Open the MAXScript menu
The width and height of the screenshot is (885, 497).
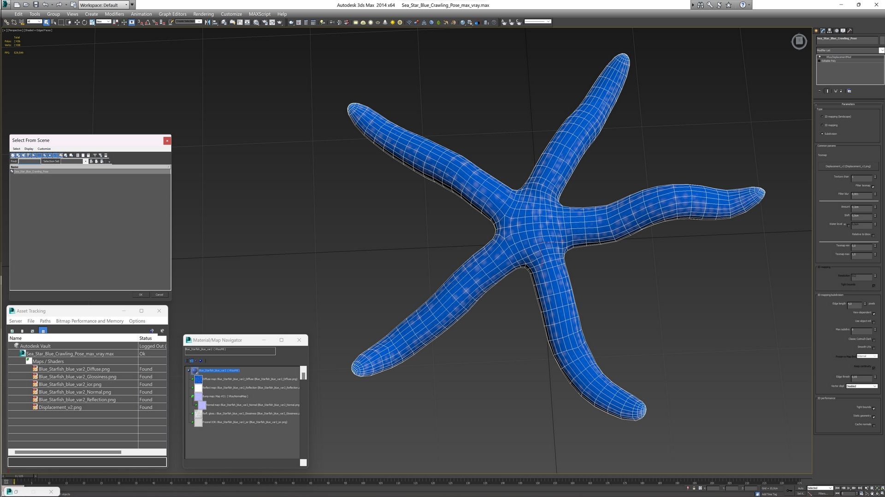click(260, 14)
